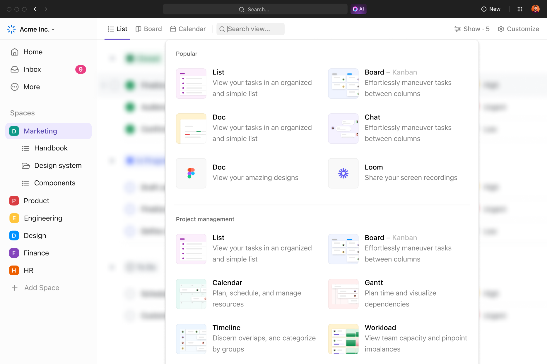Switch to the Board tab
The height and width of the screenshot is (364, 547).
point(149,29)
